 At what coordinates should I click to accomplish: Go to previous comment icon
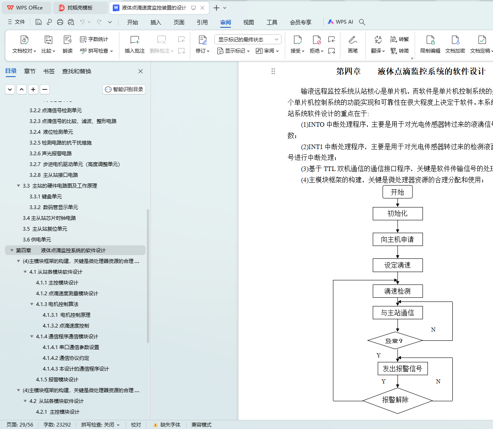(182, 39)
